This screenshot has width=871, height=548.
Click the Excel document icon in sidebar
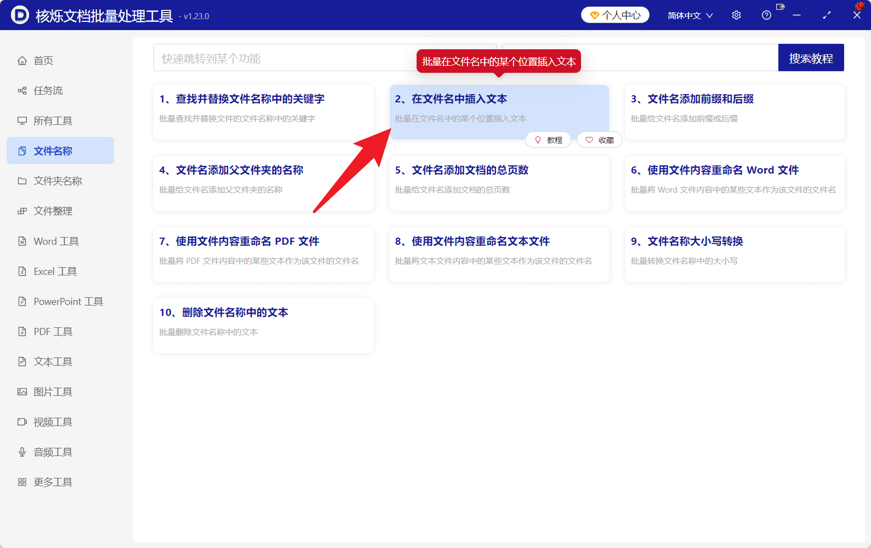(22, 272)
